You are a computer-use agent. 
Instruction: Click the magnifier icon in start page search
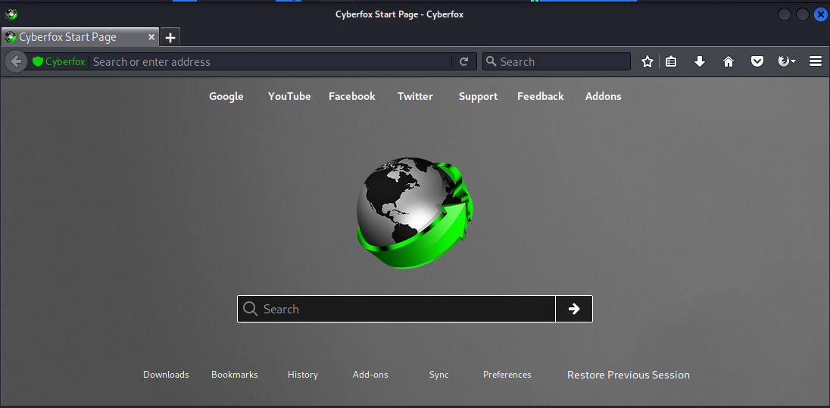pos(250,309)
